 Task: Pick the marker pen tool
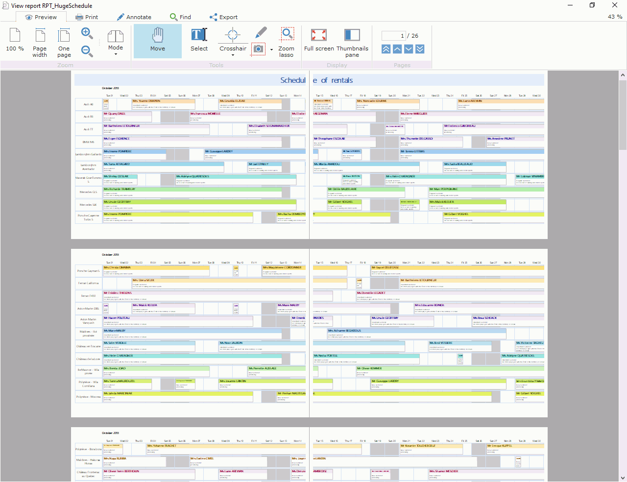click(x=261, y=33)
